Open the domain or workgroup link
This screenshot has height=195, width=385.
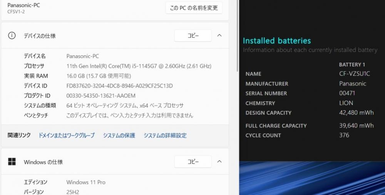pyautogui.click(x=67, y=135)
